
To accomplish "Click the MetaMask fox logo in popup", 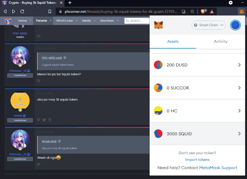I will pyautogui.click(x=158, y=25).
